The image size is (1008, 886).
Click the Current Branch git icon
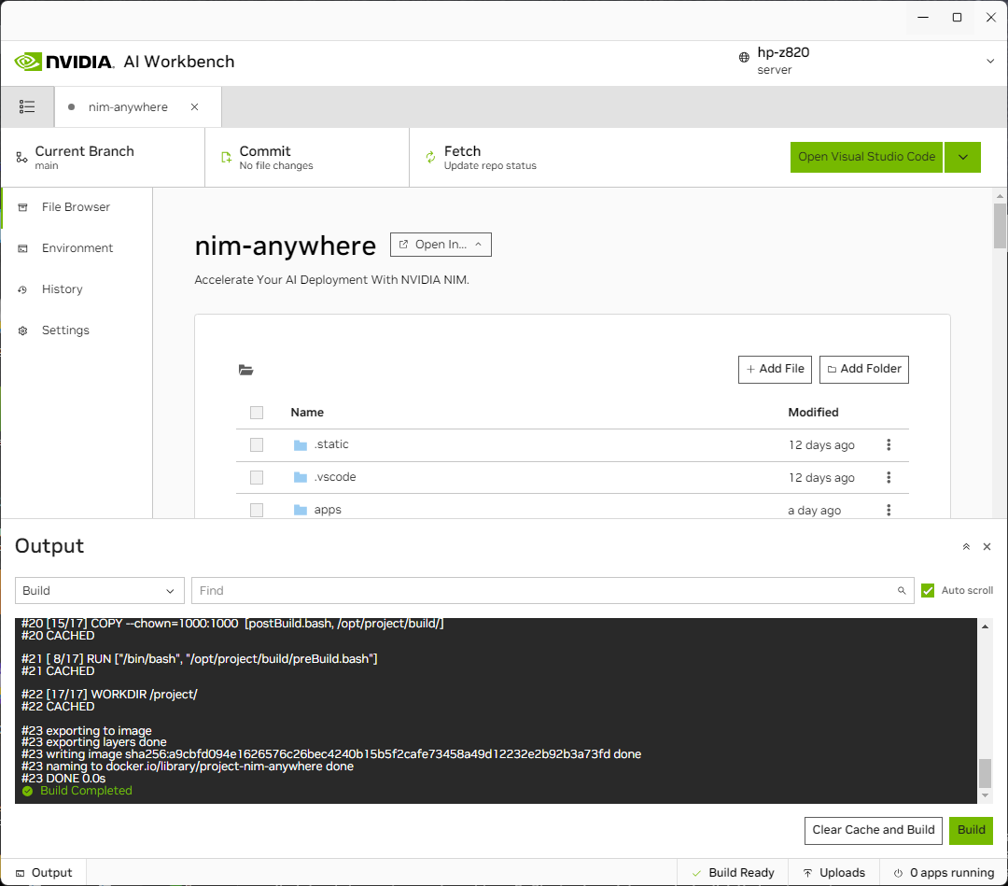21,158
